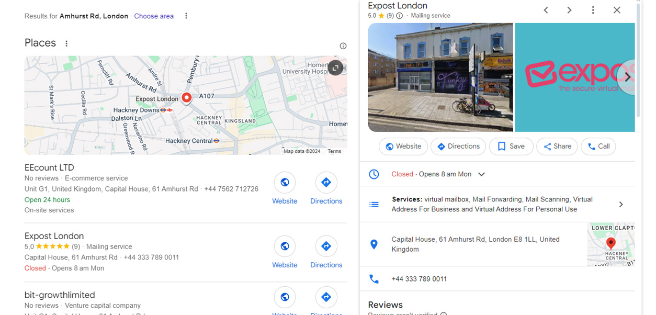Get directions to EEcount LTD
This screenshot has height=315, width=656.
pyautogui.click(x=326, y=183)
